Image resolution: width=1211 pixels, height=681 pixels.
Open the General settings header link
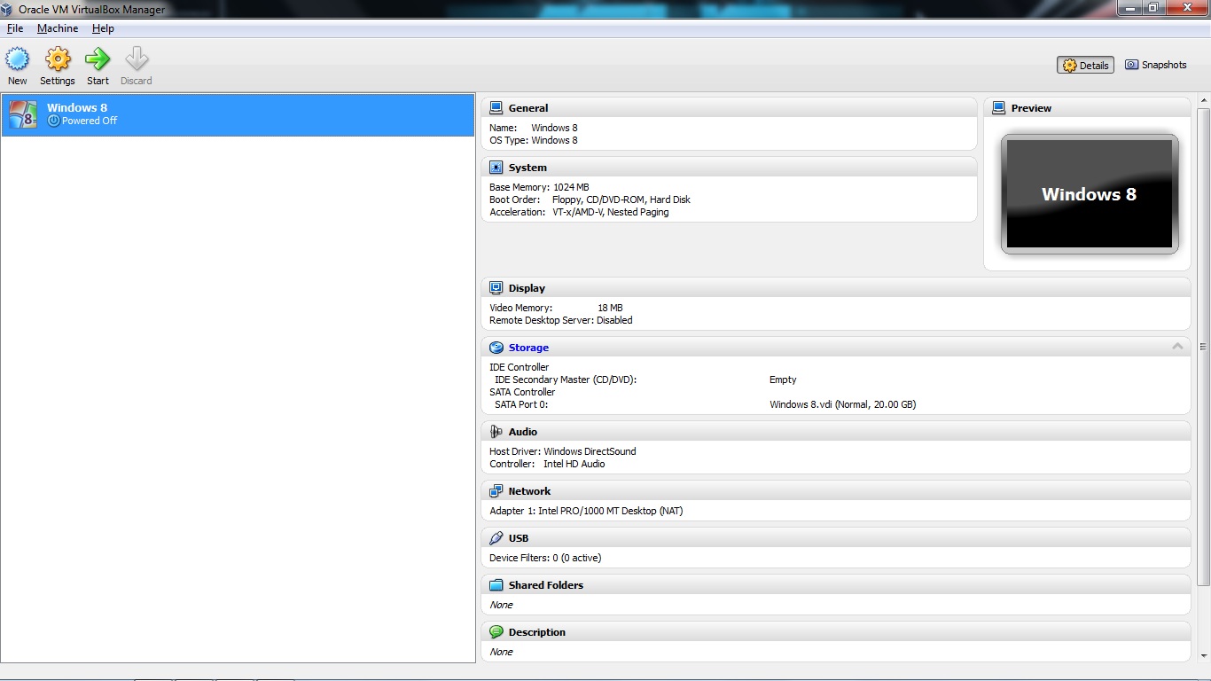pyautogui.click(x=528, y=108)
